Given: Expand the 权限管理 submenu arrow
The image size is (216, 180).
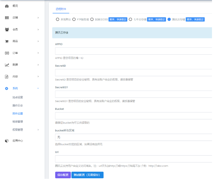Looking at the screenshot, I should tap(38, 130).
